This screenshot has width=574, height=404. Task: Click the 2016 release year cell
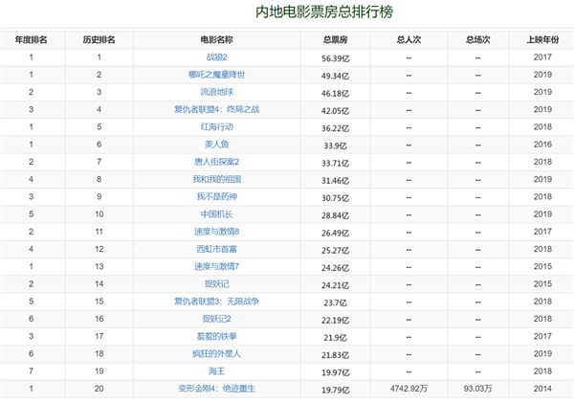pyautogui.click(x=542, y=145)
